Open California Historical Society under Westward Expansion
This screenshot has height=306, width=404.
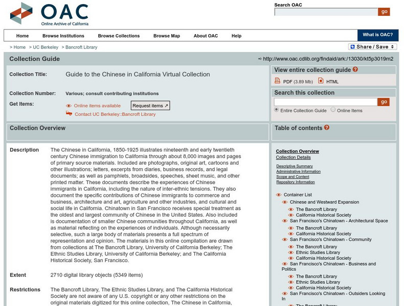coord(324,215)
